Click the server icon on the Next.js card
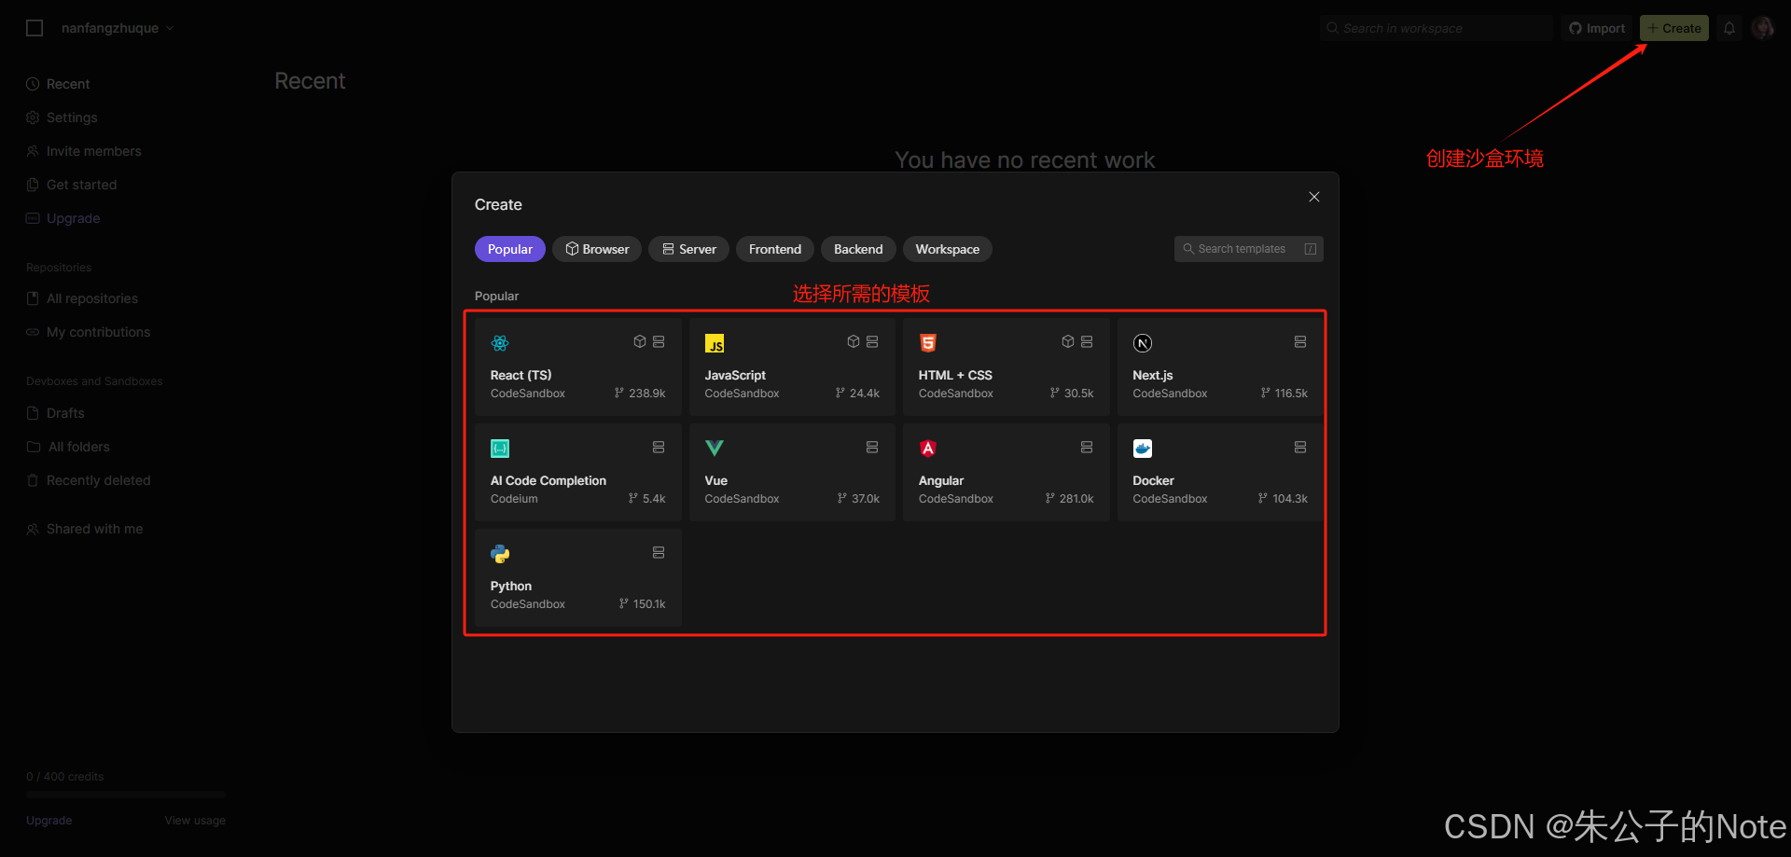This screenshot has width=1791, height=857. click(1300, 342)
